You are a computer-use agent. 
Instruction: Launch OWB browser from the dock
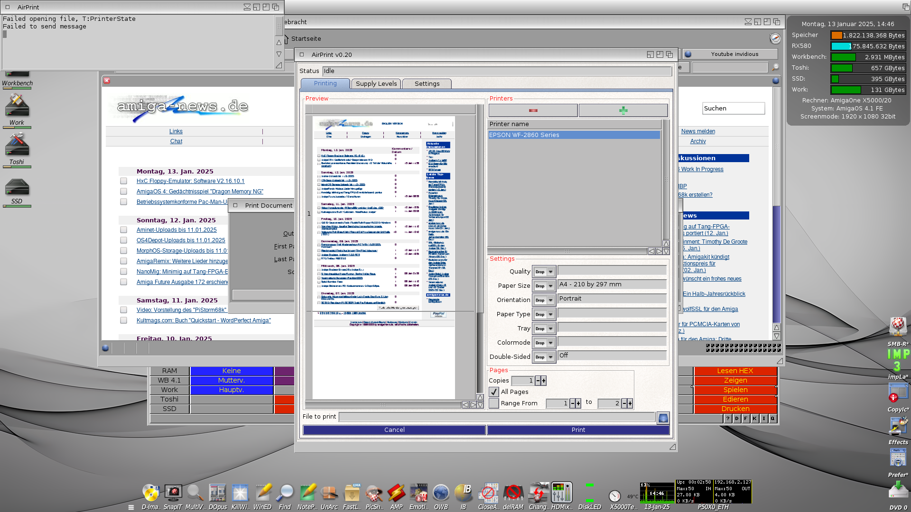(x=441, y=493)
